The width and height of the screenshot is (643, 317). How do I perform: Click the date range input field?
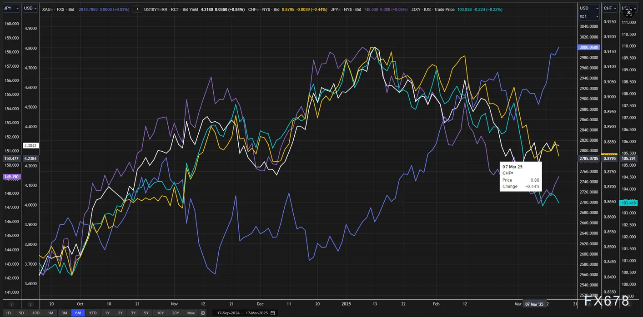pyautogui.click(x=242, y=313)
